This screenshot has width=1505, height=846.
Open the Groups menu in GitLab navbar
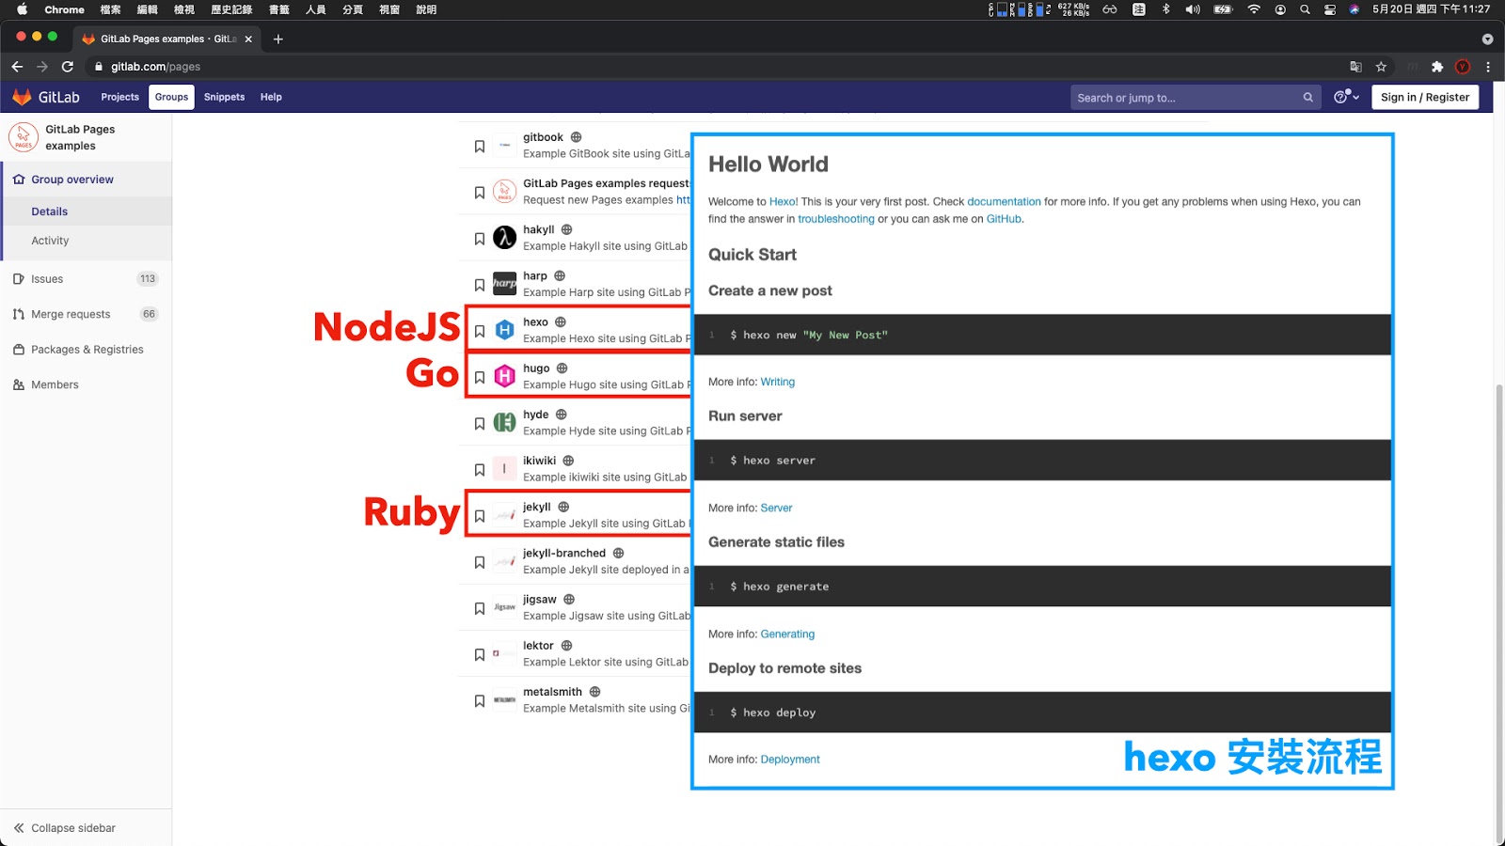pyautogui.click(x=171, y=97)
